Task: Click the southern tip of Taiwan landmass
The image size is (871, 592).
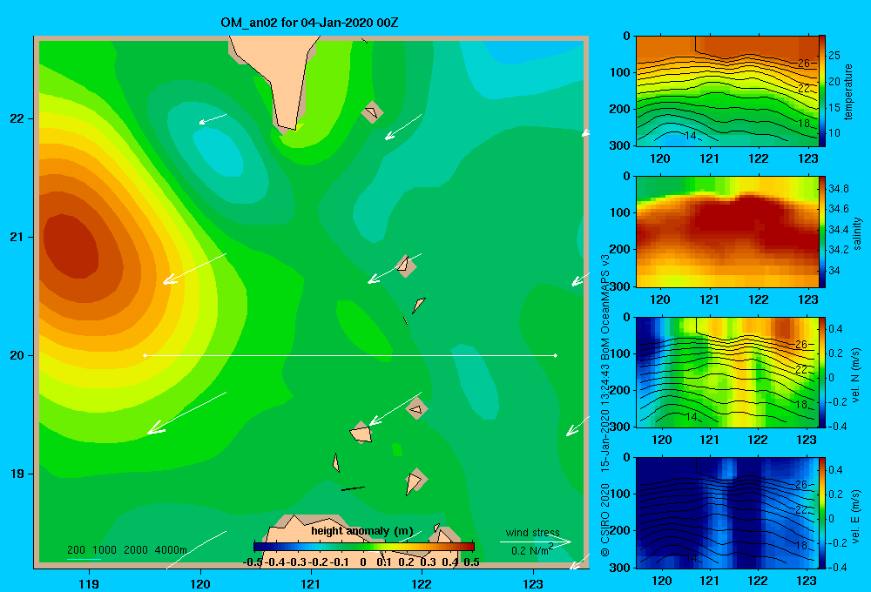Action: point(287,125)
